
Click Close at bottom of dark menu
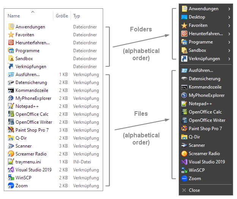point(206,190)
